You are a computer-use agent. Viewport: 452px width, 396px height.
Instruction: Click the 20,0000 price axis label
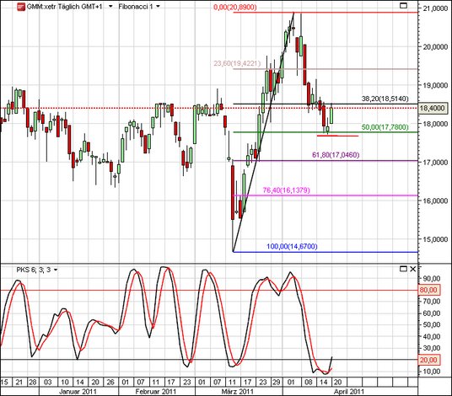[435, 46]
